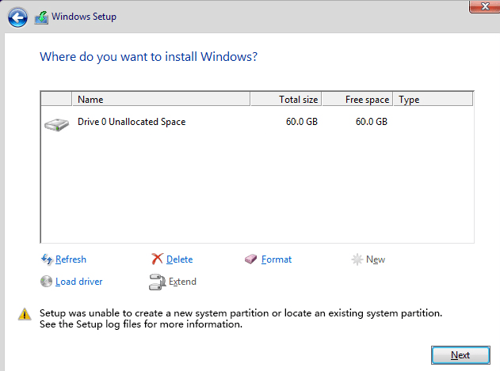Click the Refresh arrows icon

[x=46, y=259]
